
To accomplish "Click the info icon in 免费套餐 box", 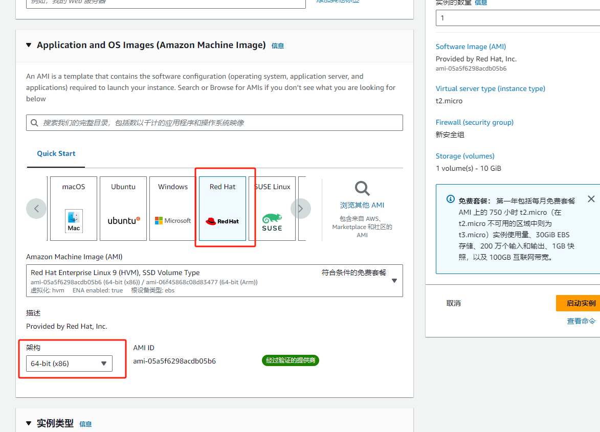I will pos(450,199).
